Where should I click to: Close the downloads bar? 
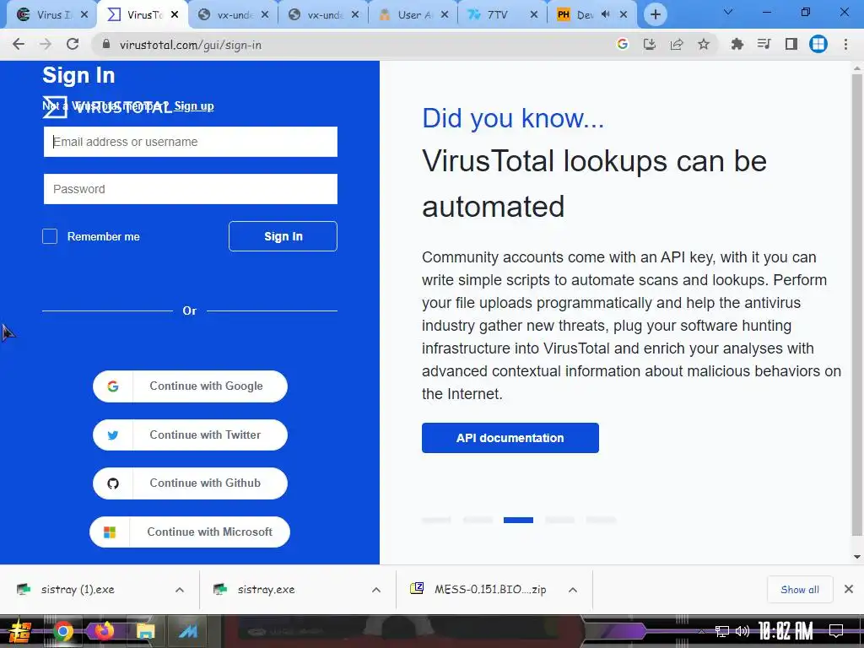click(x=849, y=590)
